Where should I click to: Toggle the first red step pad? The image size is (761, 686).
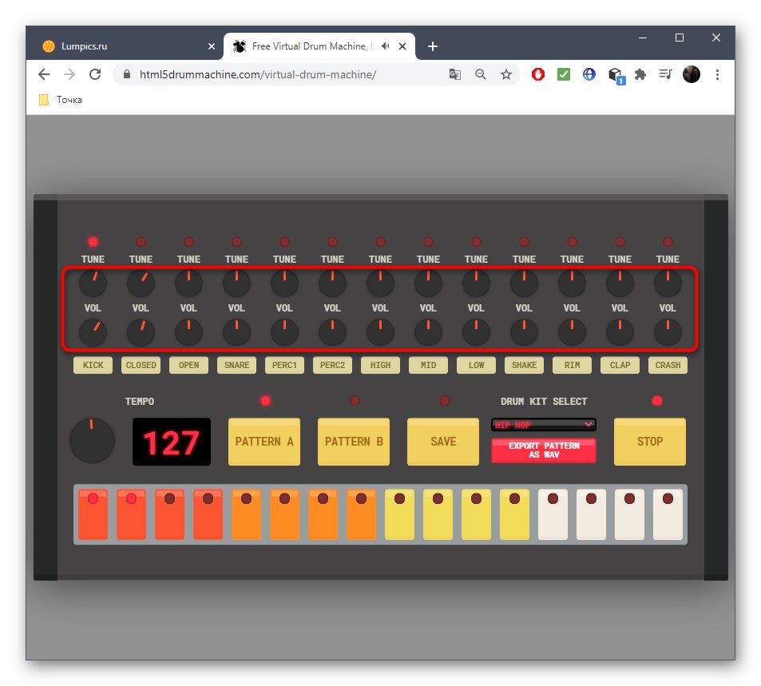coord(93,514)
